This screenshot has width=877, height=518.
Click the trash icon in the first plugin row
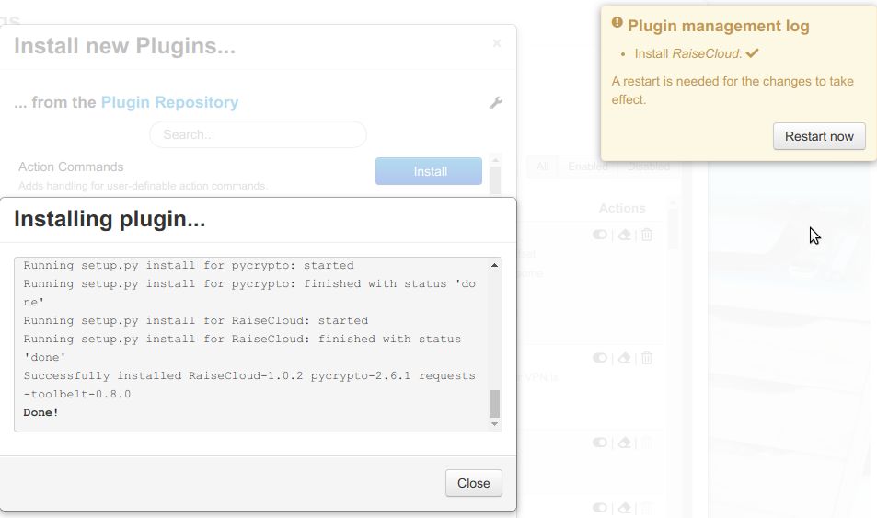coord(647,235)
